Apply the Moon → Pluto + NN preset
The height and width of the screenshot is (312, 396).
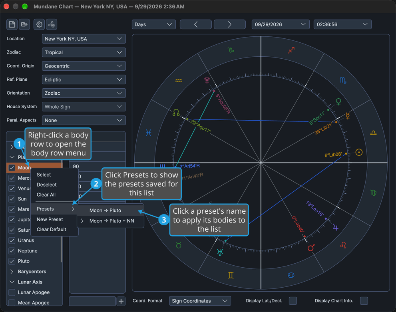110,221
